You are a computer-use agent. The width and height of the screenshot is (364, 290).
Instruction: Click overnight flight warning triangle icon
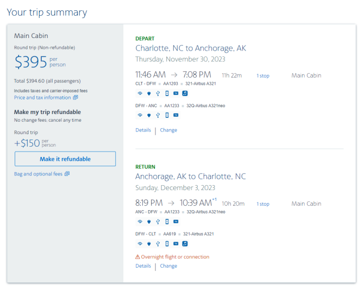point(137,257)
